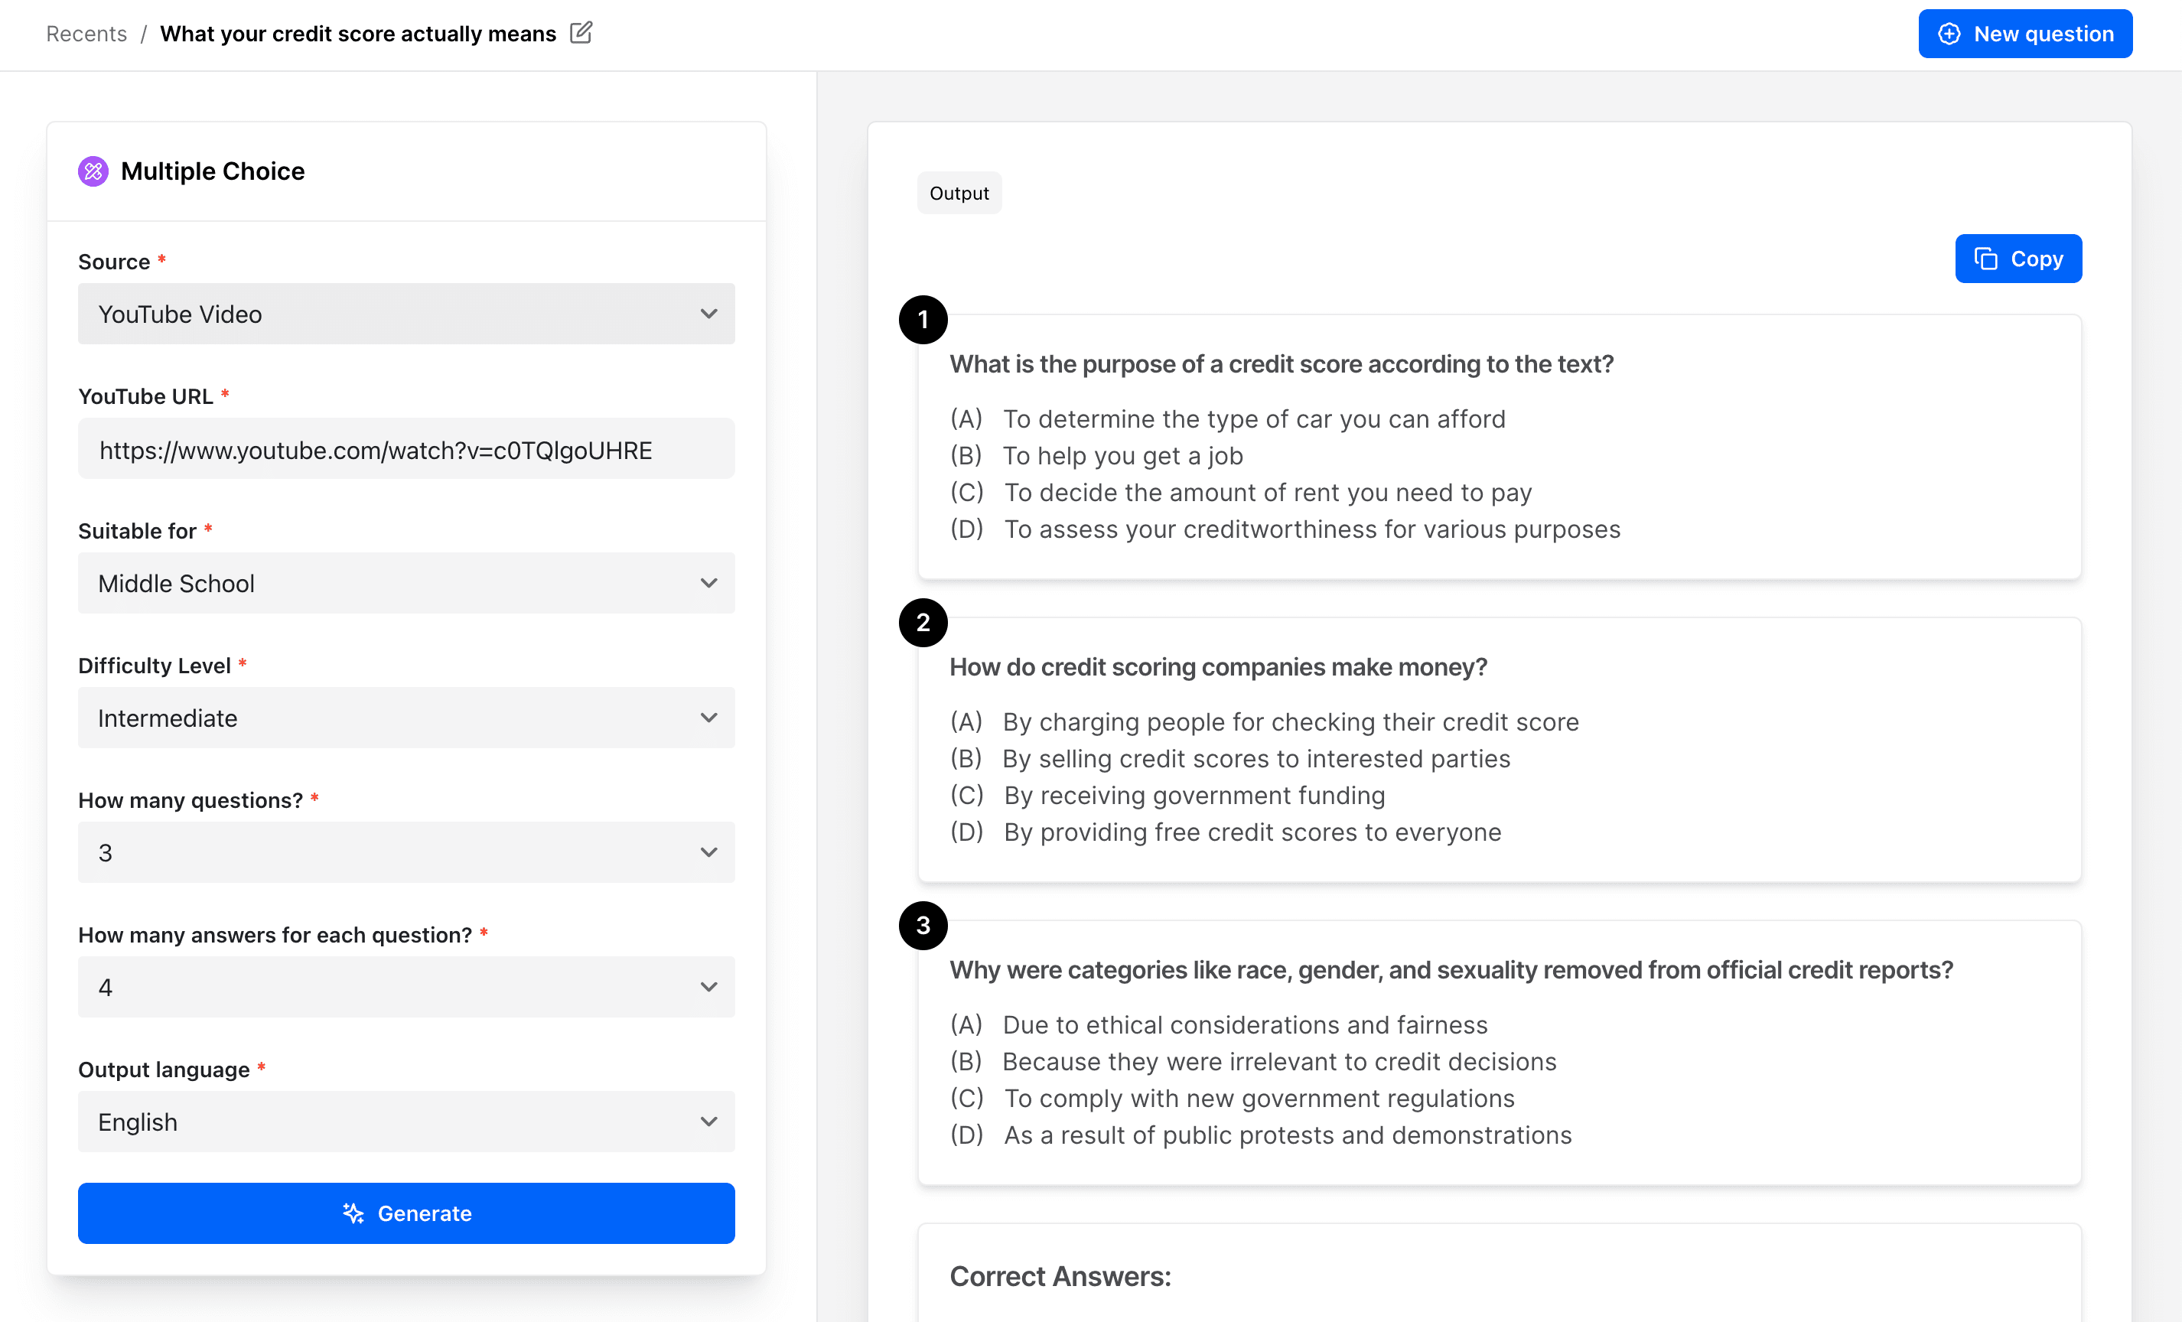Click the copy icon in the Copy button

coord(1986,259)
